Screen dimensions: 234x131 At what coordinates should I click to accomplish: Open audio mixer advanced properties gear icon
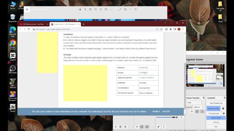158,127
